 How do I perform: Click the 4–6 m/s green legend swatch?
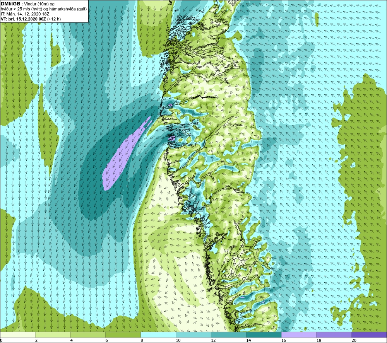tap(88, 334)
